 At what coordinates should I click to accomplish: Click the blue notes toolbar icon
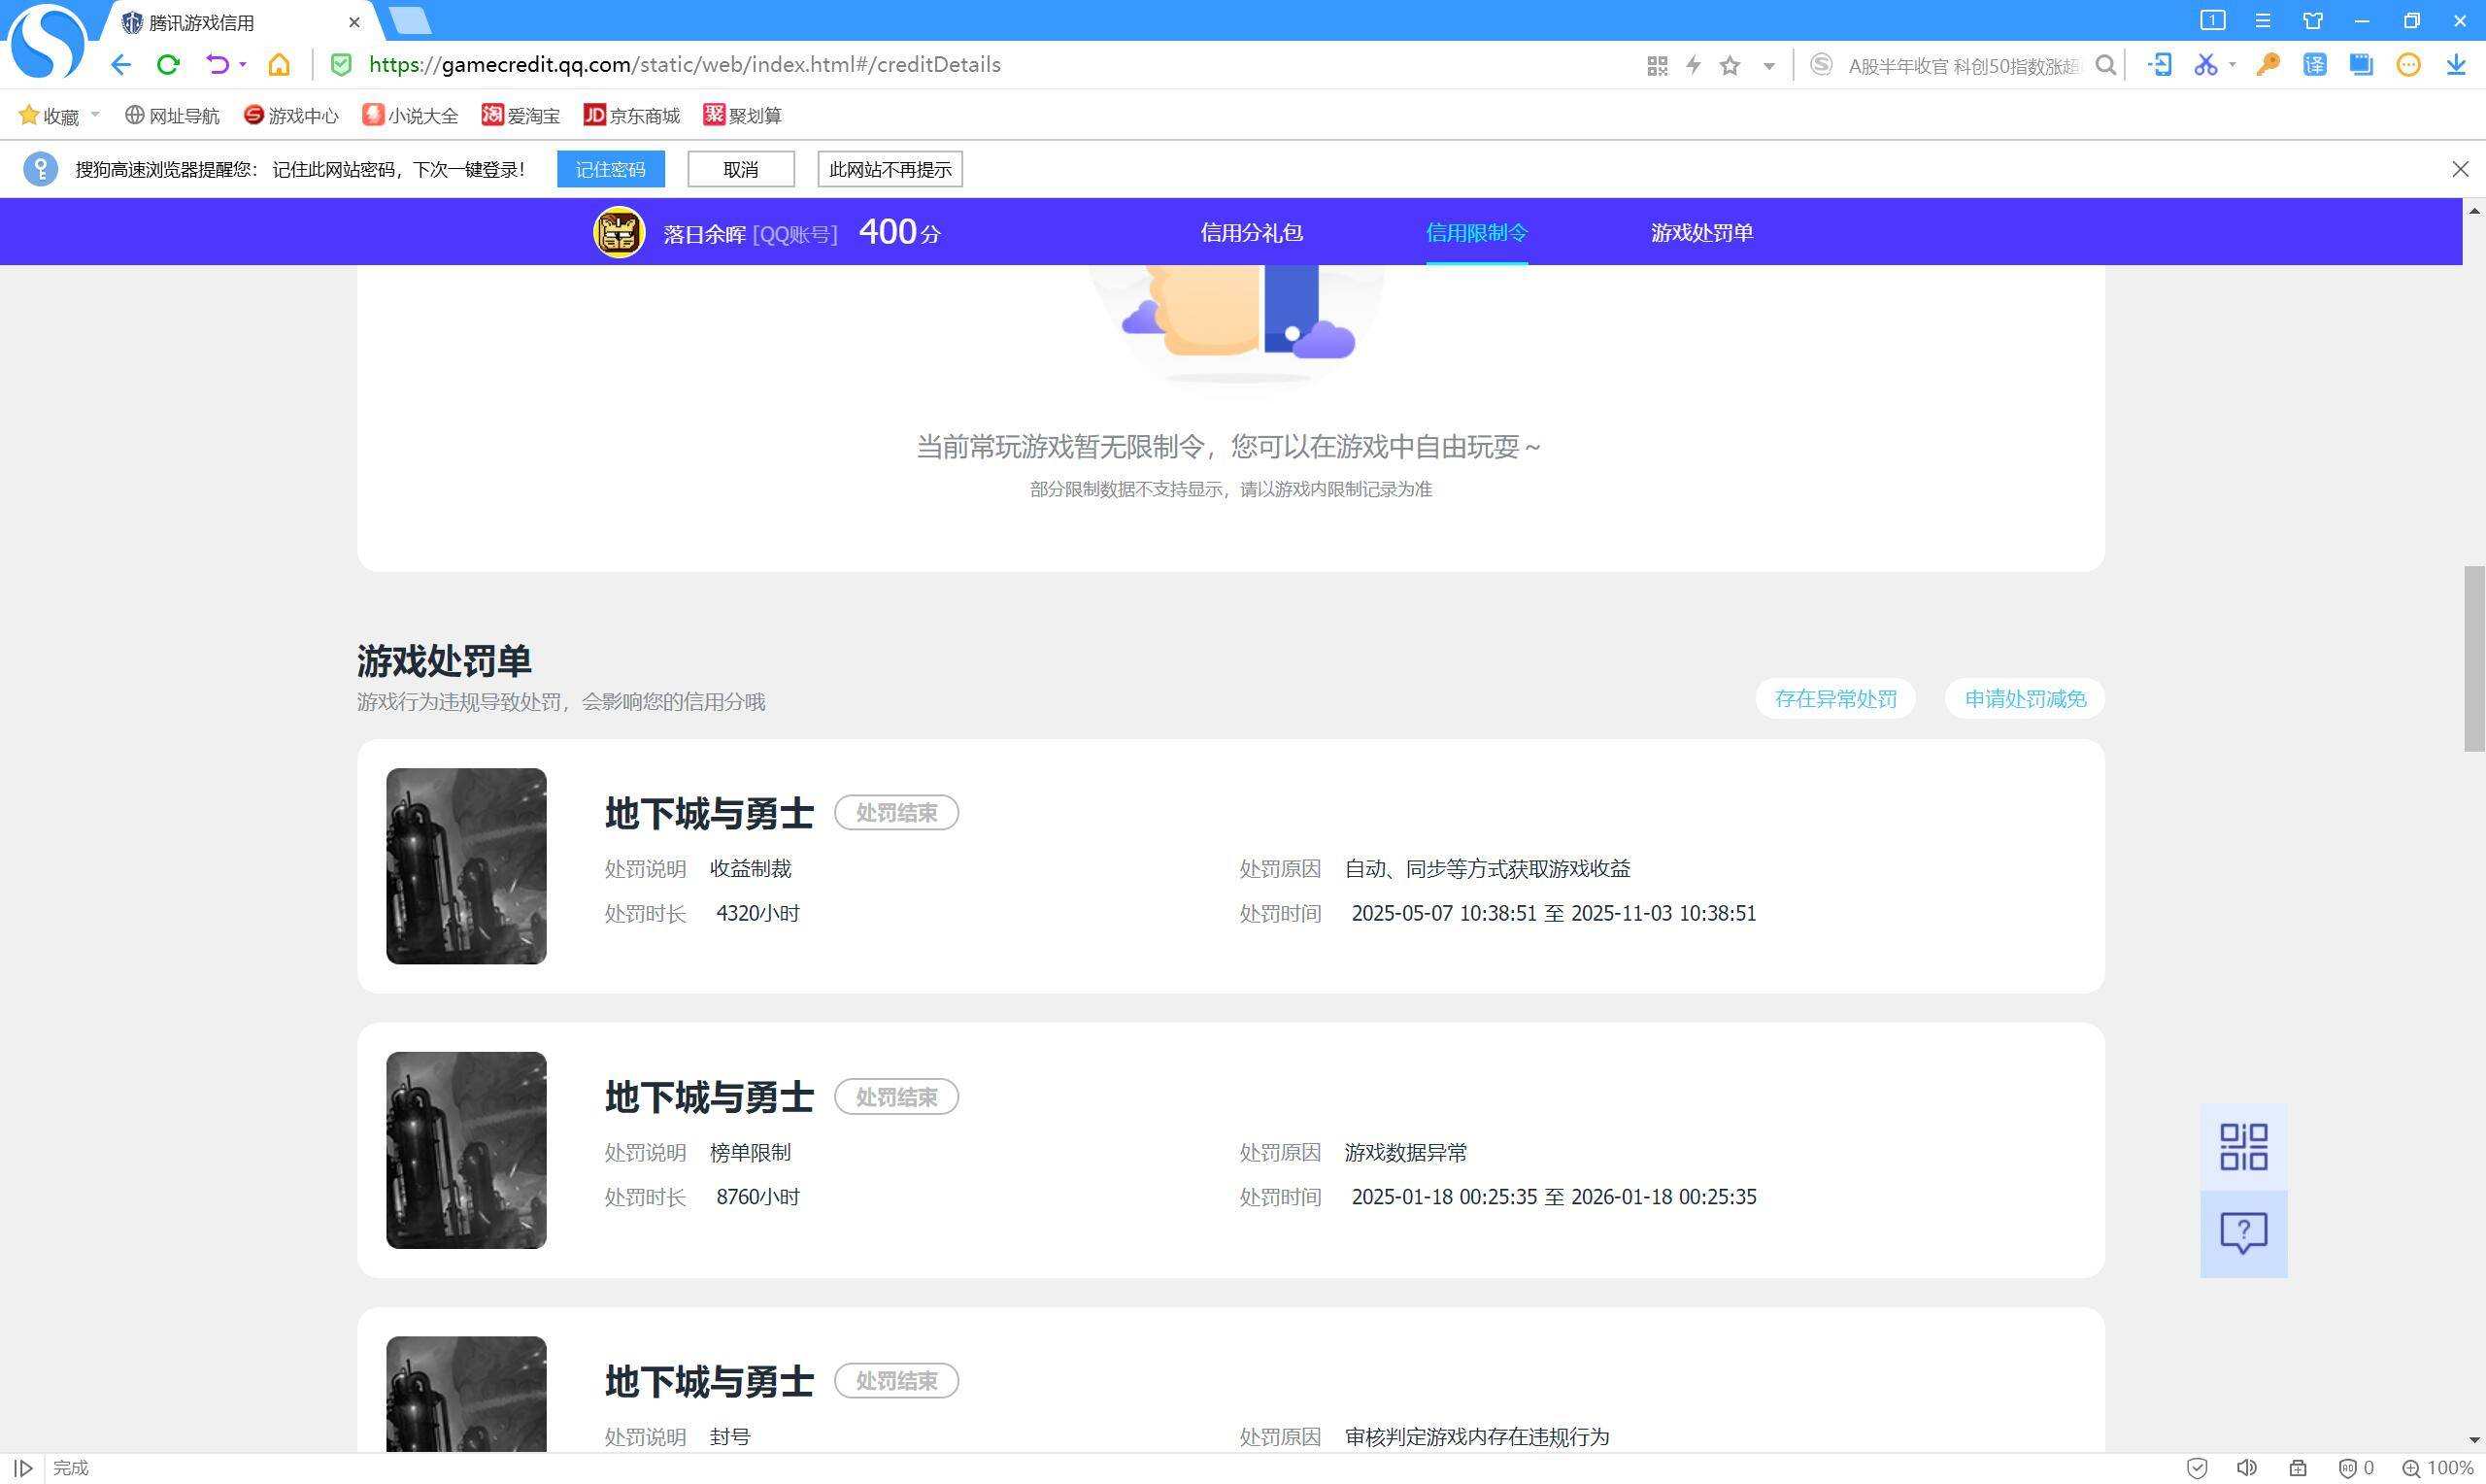[2361, 65]
